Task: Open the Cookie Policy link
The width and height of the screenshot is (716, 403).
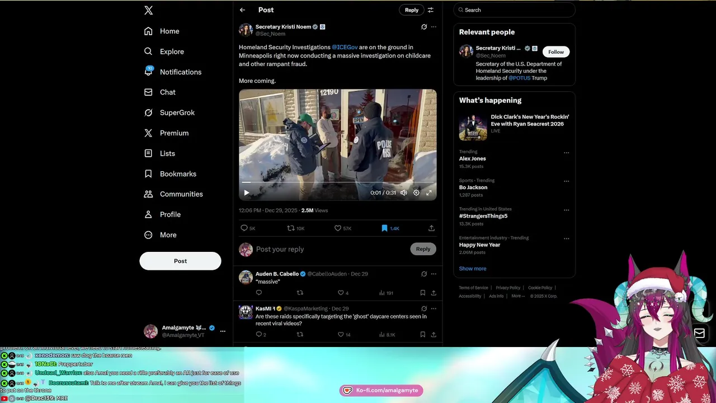Action: 540,288
